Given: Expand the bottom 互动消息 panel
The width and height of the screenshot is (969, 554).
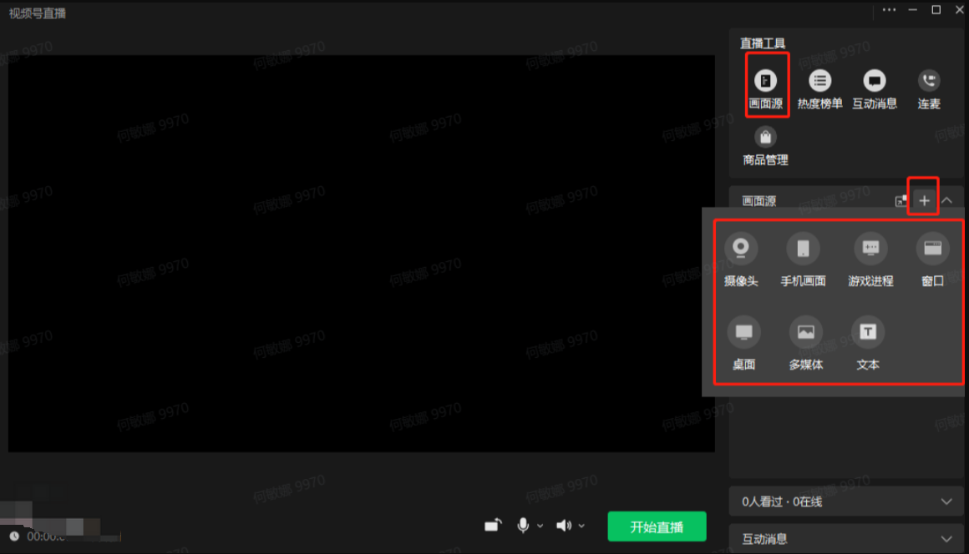Looking at the screenshot, I should tap(847, 539).
